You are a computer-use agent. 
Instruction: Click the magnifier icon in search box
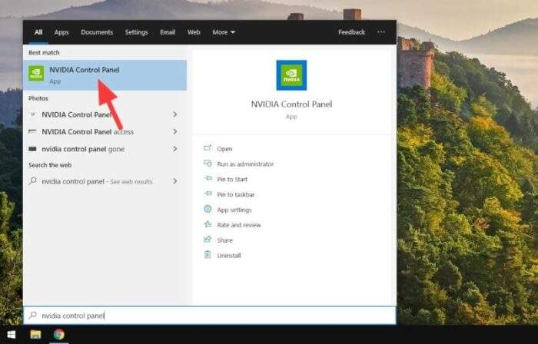(x=32, y=315)
